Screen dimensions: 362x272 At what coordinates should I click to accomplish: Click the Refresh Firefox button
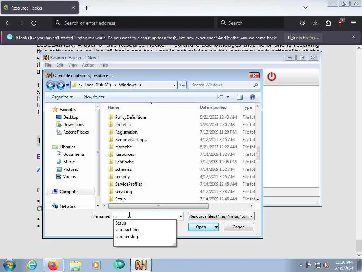click(303, 38)
